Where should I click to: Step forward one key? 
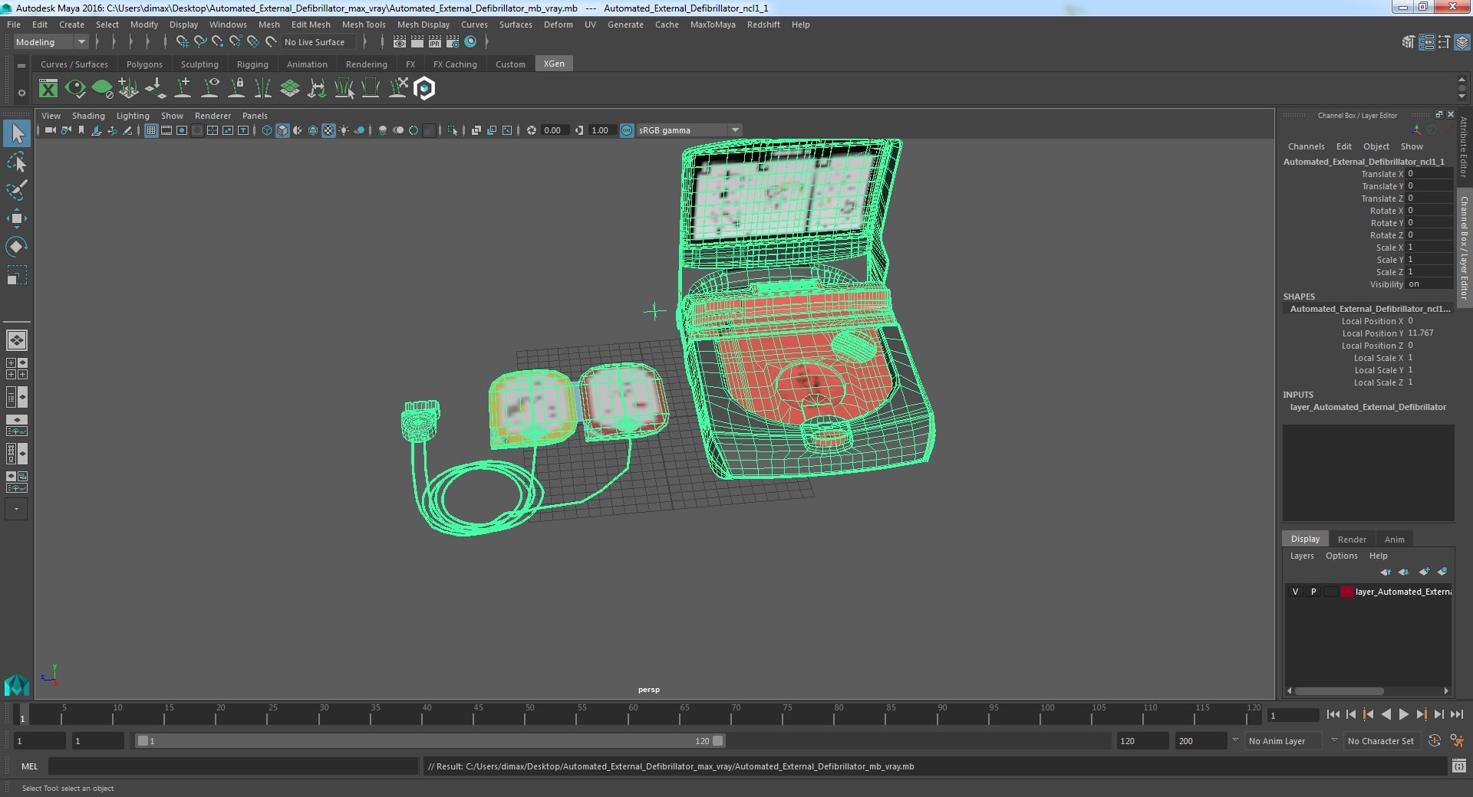tap(1421, 714)
